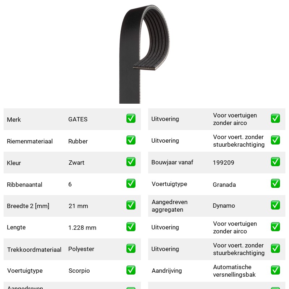This screenshot has height=289, width=289.
Task: Click the checkmark for Ribbenaantal 6
Action: click(x=131, y=184)
